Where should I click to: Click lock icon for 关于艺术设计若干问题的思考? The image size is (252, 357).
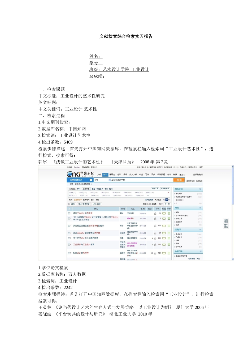[x=155, y=238]
